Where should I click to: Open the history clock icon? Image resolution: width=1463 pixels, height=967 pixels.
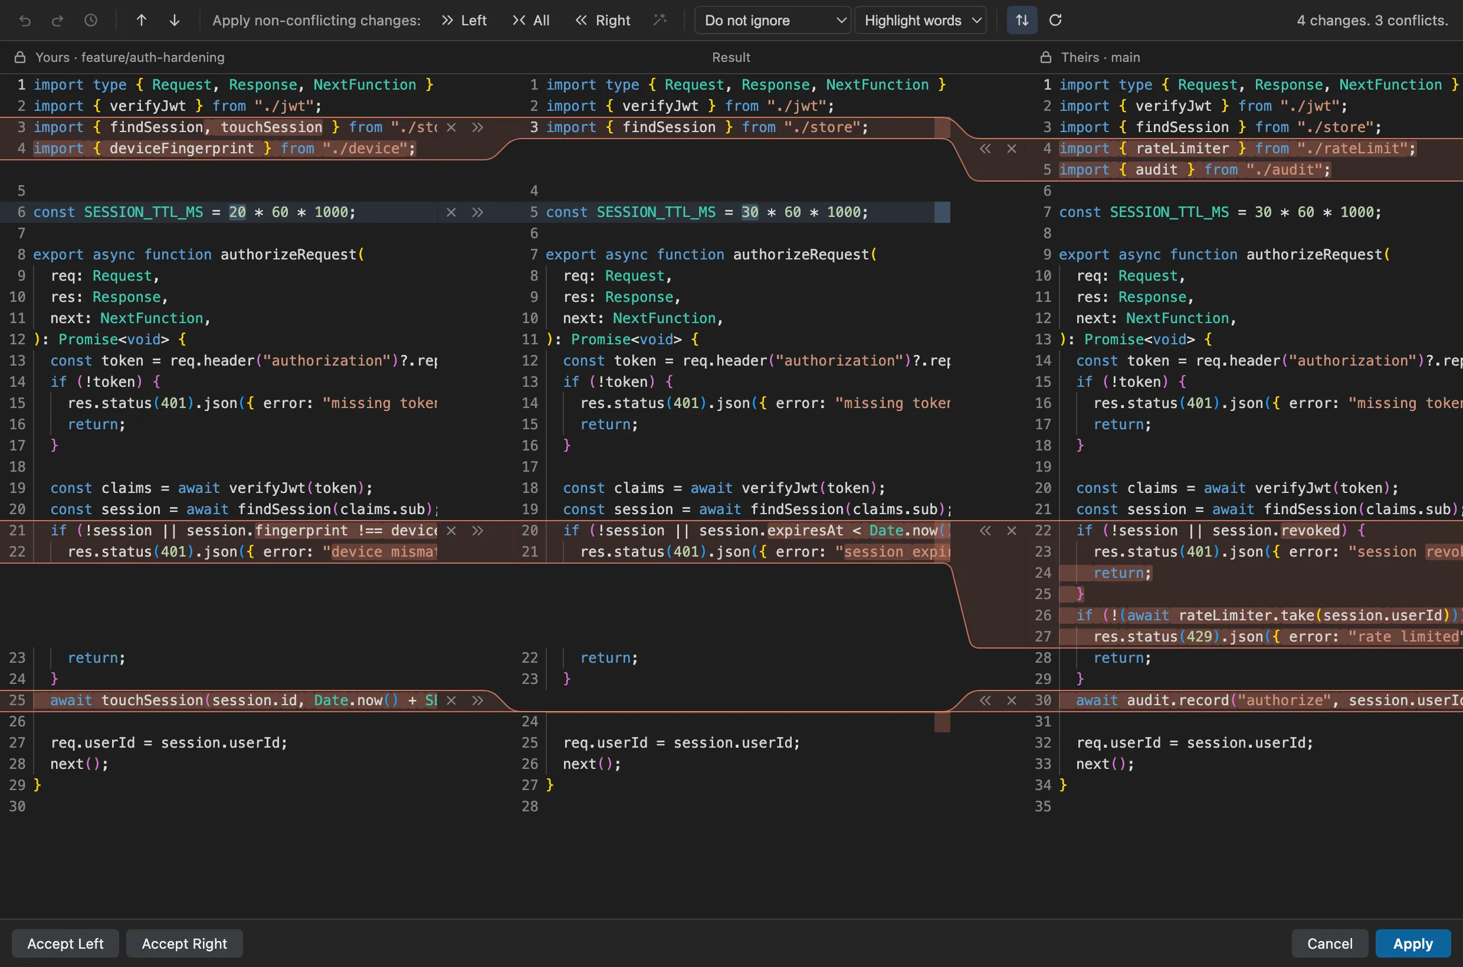[x=91, y=21]
